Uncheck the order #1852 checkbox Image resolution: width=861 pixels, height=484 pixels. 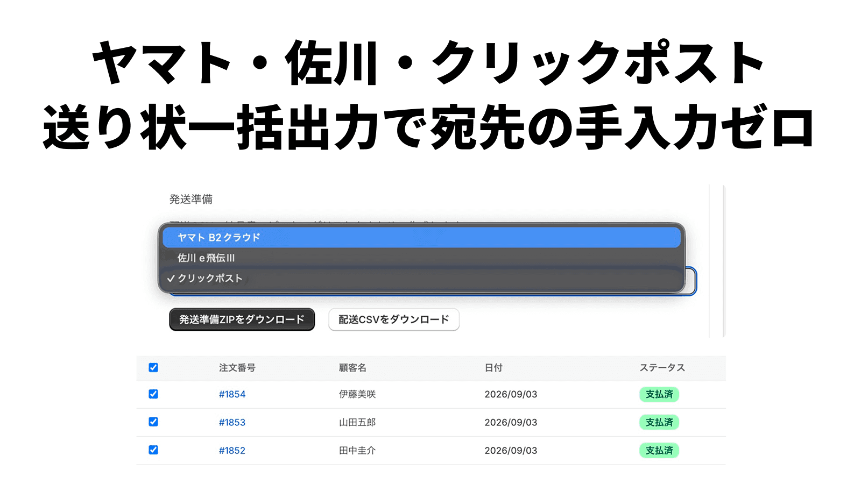coord(153,450)
